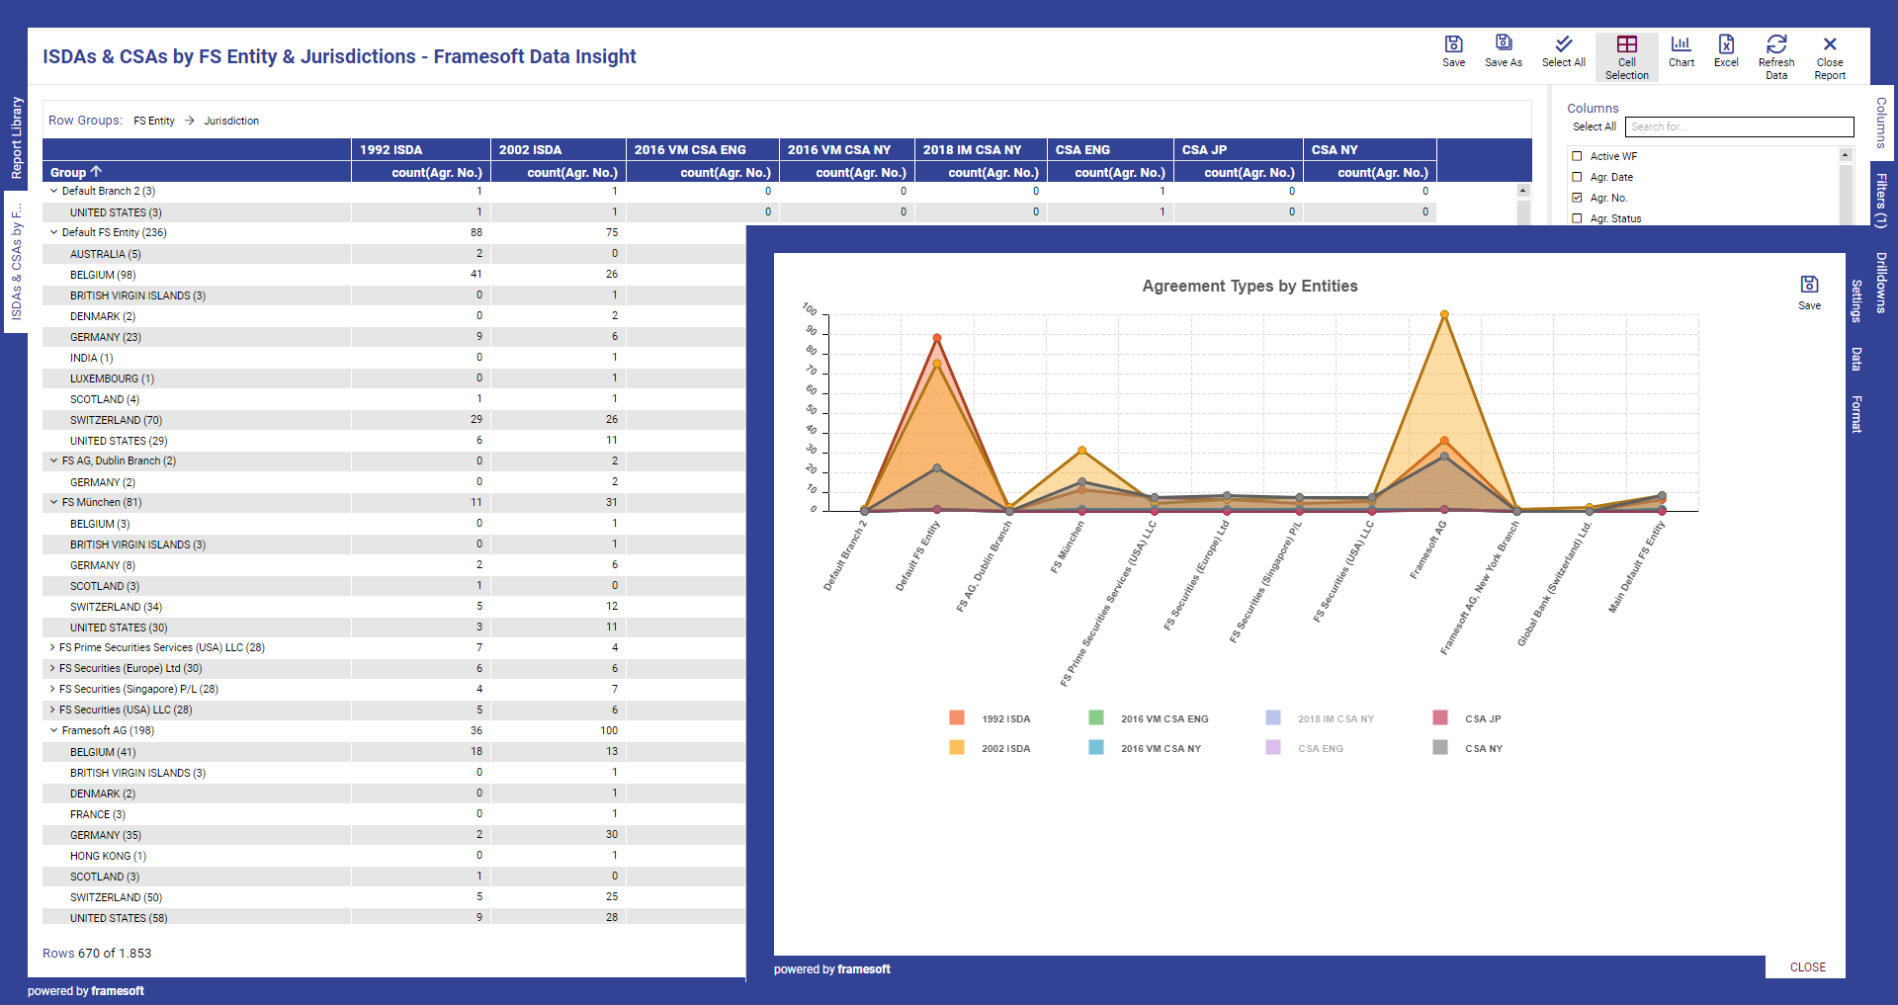This screenshot has width=1898, height=1005.
Task: Click the Save report icon
Action: pos(1453,44)
